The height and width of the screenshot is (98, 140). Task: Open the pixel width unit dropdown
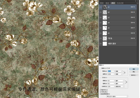point(119,71)
